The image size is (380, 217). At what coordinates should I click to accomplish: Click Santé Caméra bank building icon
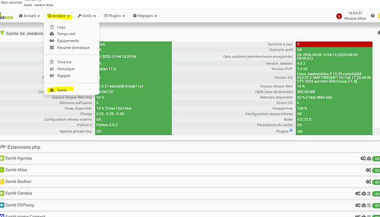pyautogui.click(x=369, y=193)
